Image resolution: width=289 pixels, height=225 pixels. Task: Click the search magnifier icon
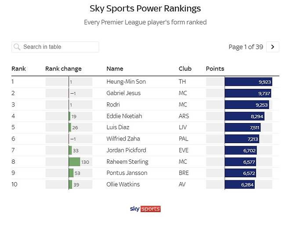tap(17, 47)
